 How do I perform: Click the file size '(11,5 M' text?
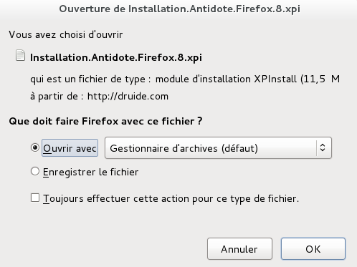tap(320, 79)
